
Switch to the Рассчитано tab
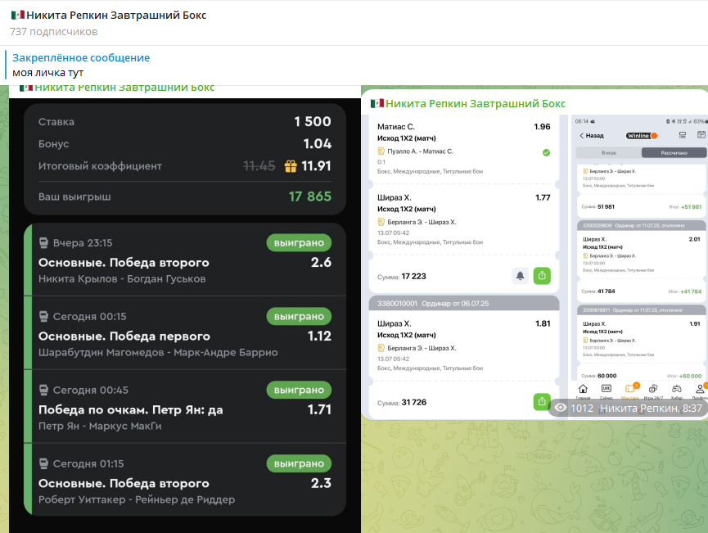[674, 153]
